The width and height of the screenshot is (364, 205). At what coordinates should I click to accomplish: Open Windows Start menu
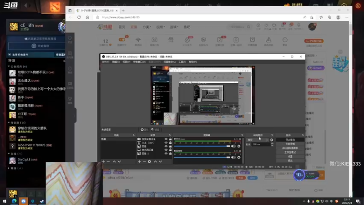[x=5, y=201]
